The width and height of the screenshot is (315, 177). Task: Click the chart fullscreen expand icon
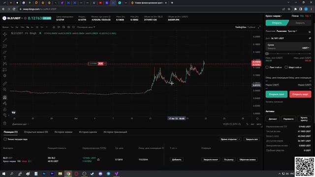click(259, 27)
